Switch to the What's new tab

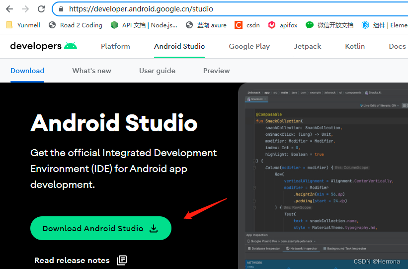pyautogui.click(x=91, y=71)
